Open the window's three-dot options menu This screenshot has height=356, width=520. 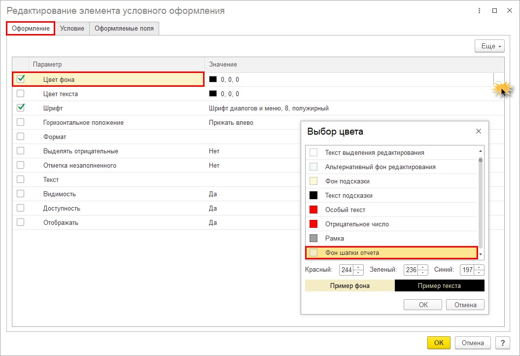(479, 11)
